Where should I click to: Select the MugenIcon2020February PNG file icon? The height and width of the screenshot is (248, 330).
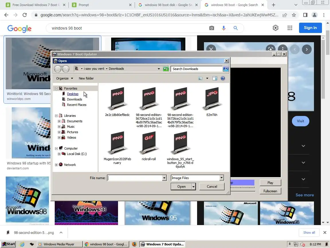click(117, 143)
